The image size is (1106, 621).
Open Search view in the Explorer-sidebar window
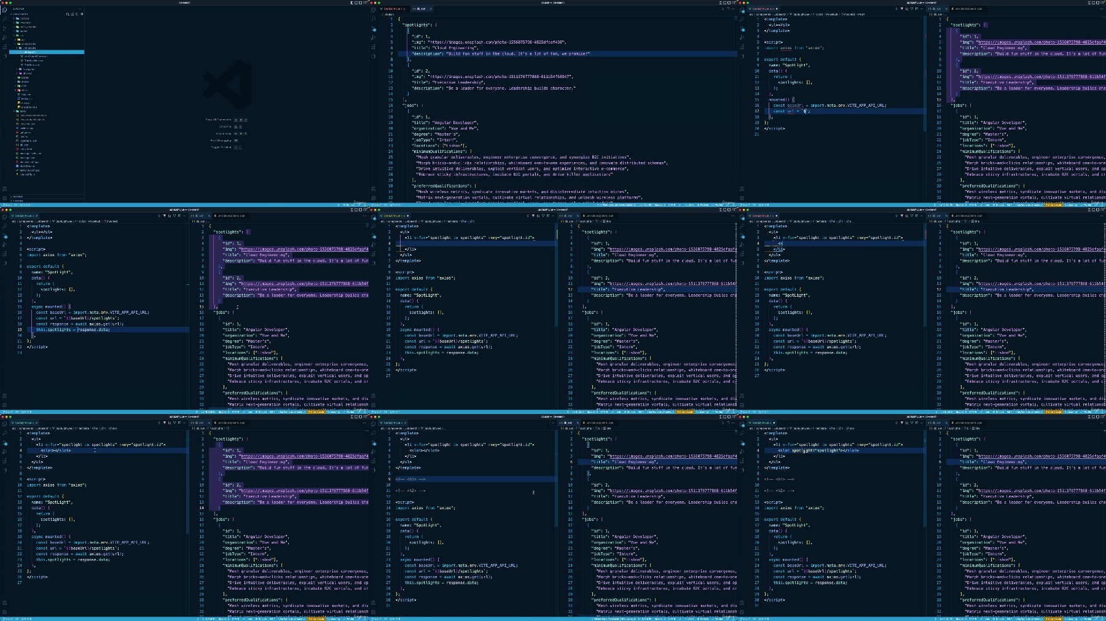(x=5, y=19)
